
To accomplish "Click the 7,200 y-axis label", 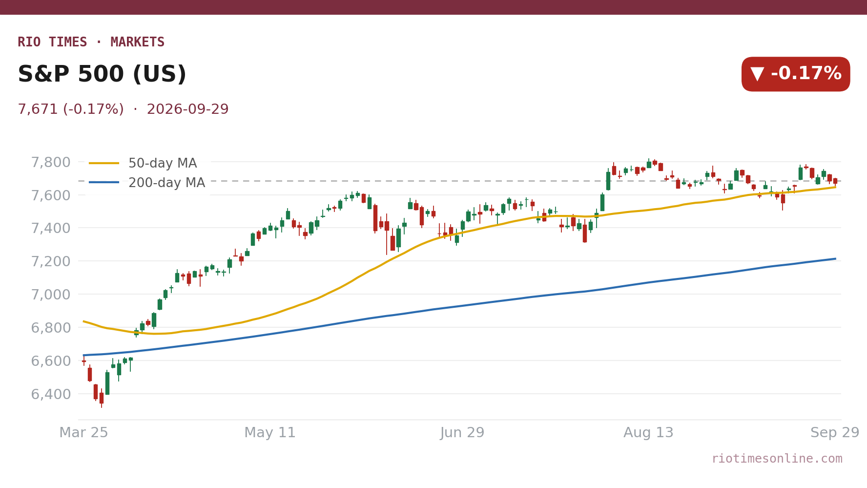I will [x=51, y=261].
